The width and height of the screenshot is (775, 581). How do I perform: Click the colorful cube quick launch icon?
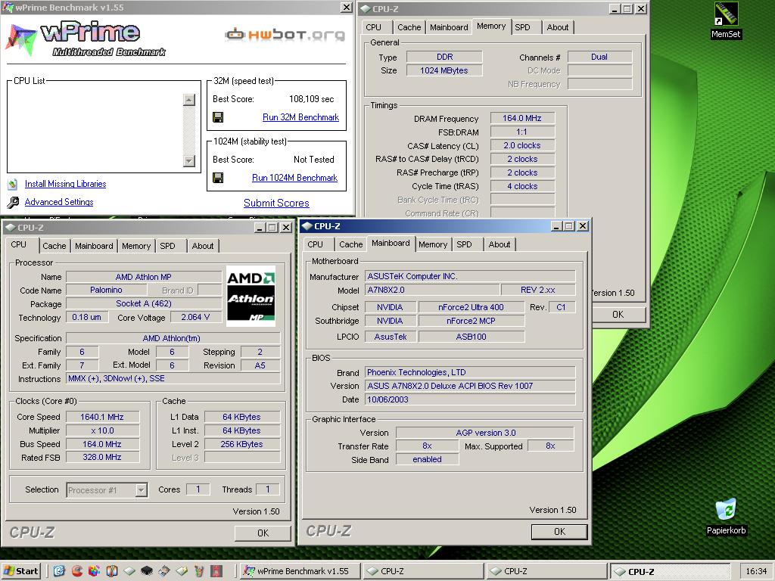click(x=94, y=571)
